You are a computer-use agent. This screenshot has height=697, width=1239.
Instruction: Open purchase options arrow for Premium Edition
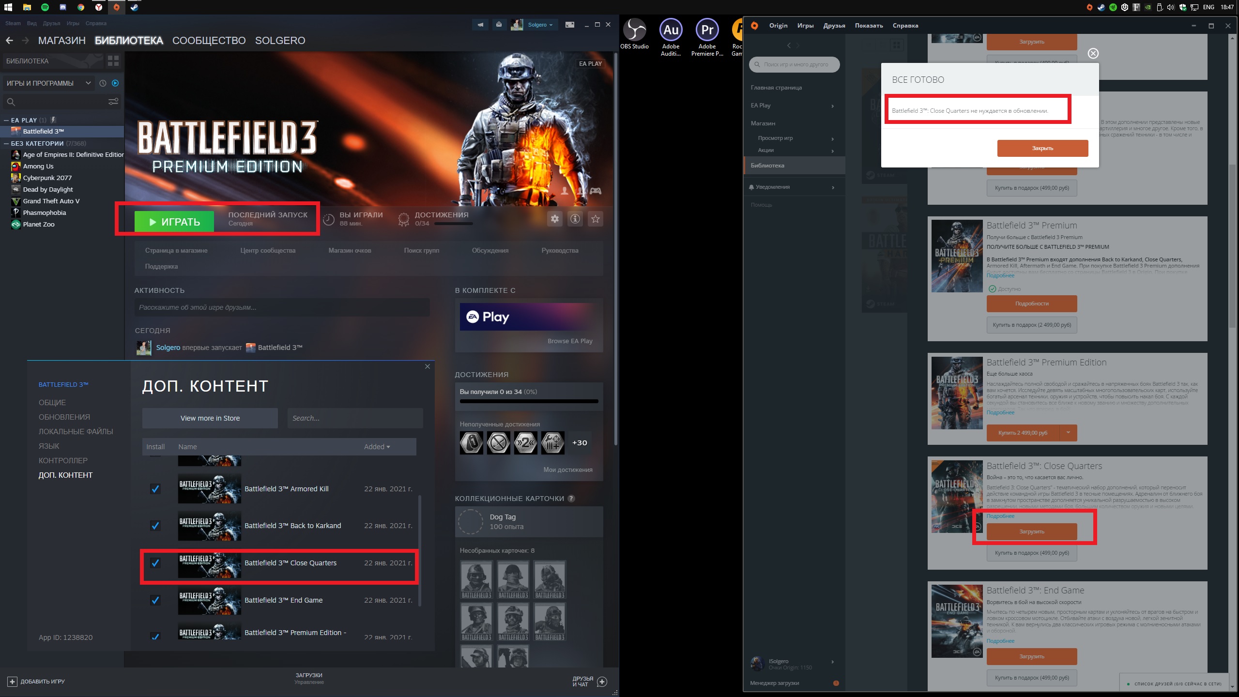(1068, 433)
